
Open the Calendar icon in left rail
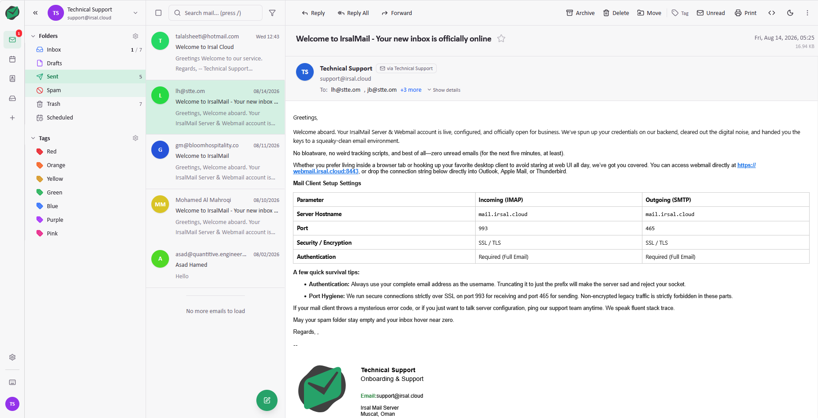pyautogui.click(x=12, y=59)
